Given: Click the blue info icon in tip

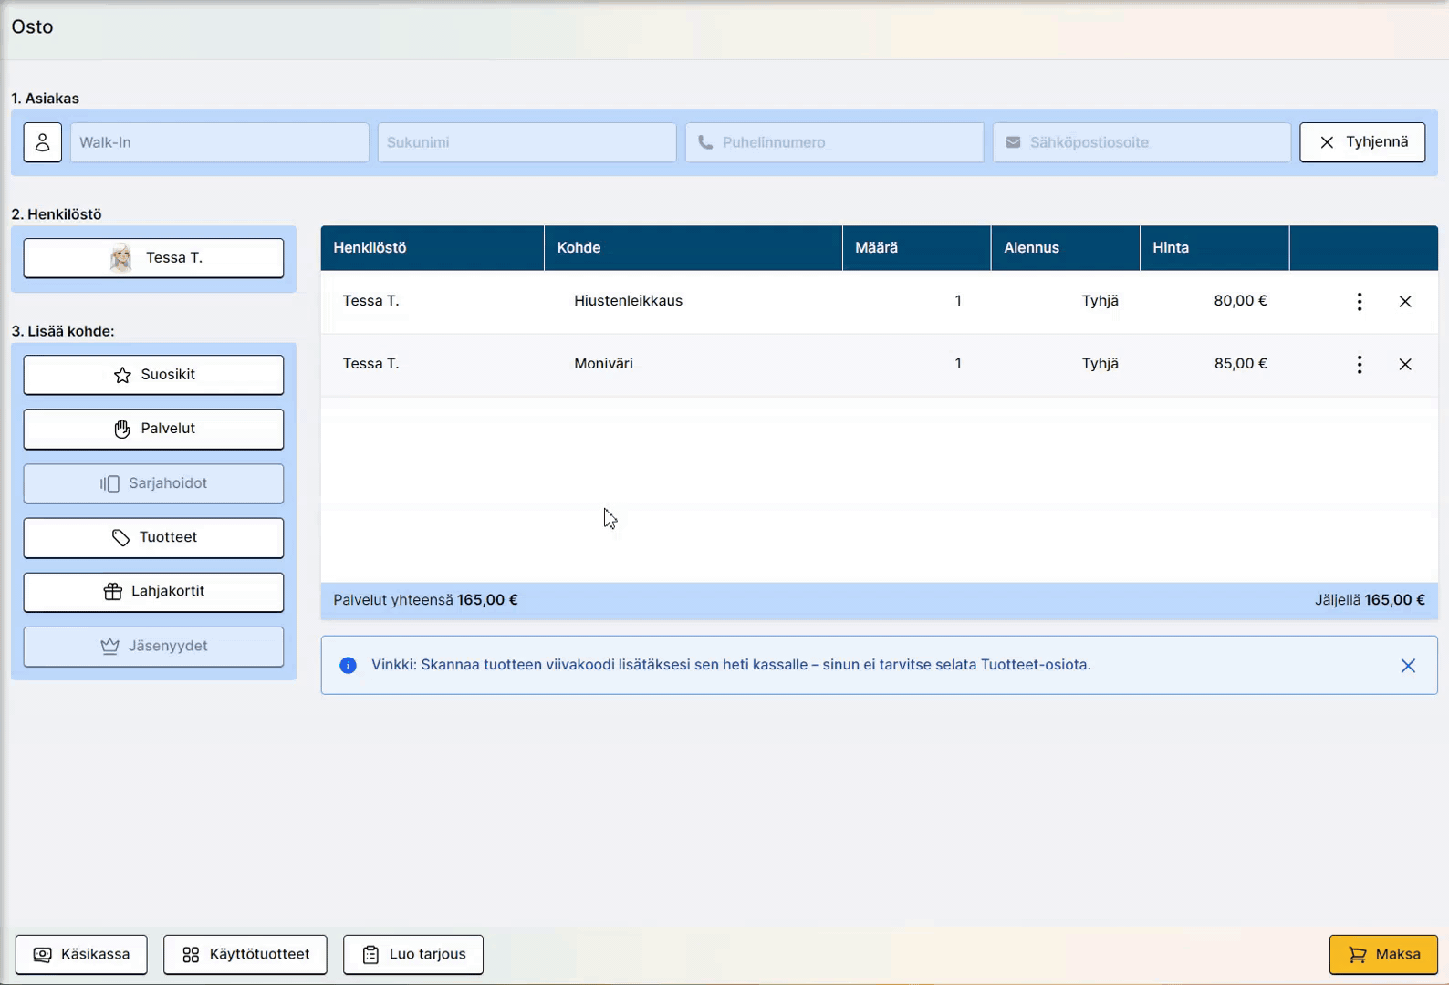Looking at the screenshot, I should click(x=348, y=666).
